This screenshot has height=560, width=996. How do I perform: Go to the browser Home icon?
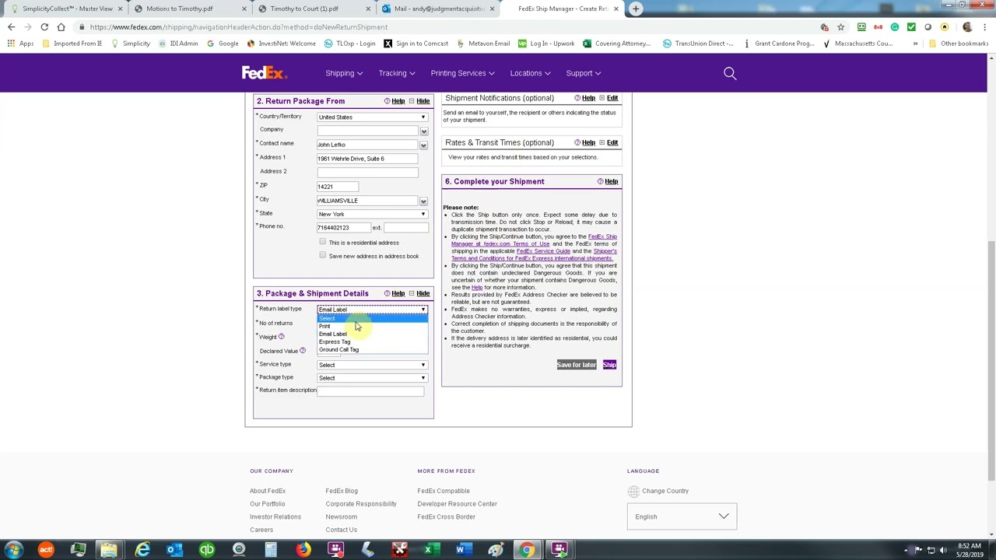tap(61, 27)
